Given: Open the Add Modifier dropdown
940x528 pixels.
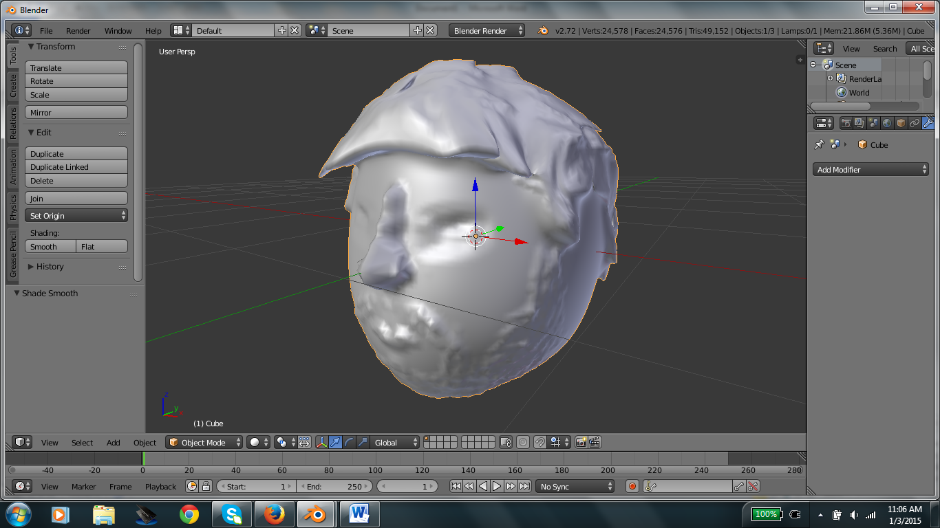Looking at the screenshot, I should point(870,169).
